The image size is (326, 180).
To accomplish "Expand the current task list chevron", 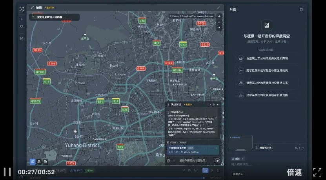I will [303, 148].
